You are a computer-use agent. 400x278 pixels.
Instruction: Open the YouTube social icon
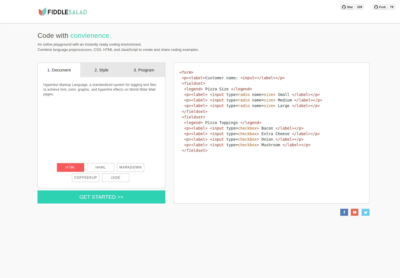[354, 212]
